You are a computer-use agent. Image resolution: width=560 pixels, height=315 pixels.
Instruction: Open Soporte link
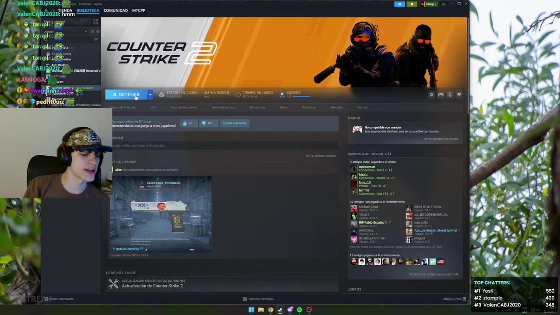click(362, 107)
